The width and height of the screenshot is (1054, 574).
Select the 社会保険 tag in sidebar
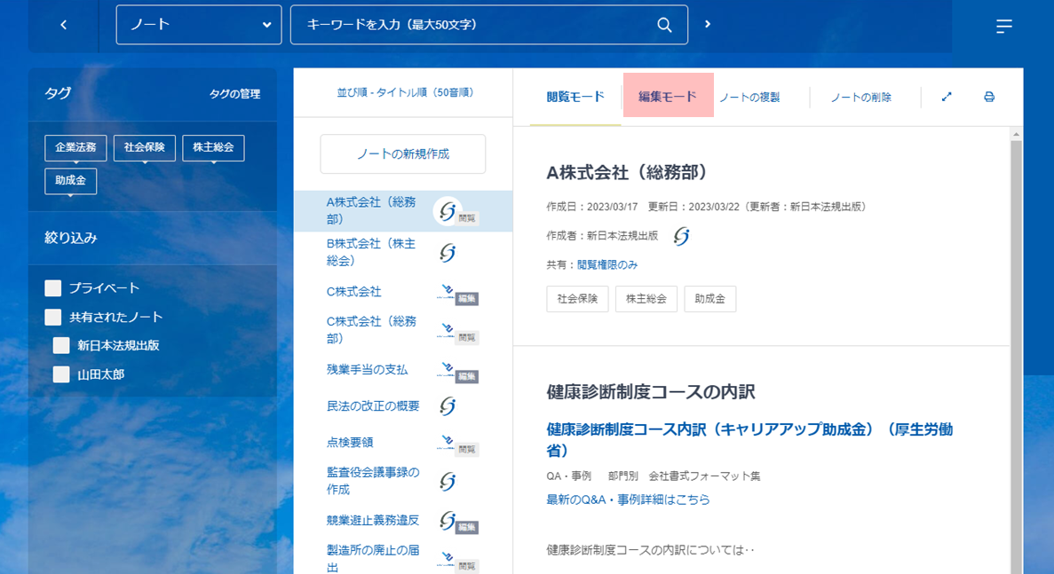click(x=145, y=147)
